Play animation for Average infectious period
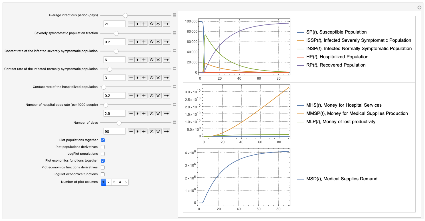The width and height of the screenshot is (425, 221). [137, 24]
